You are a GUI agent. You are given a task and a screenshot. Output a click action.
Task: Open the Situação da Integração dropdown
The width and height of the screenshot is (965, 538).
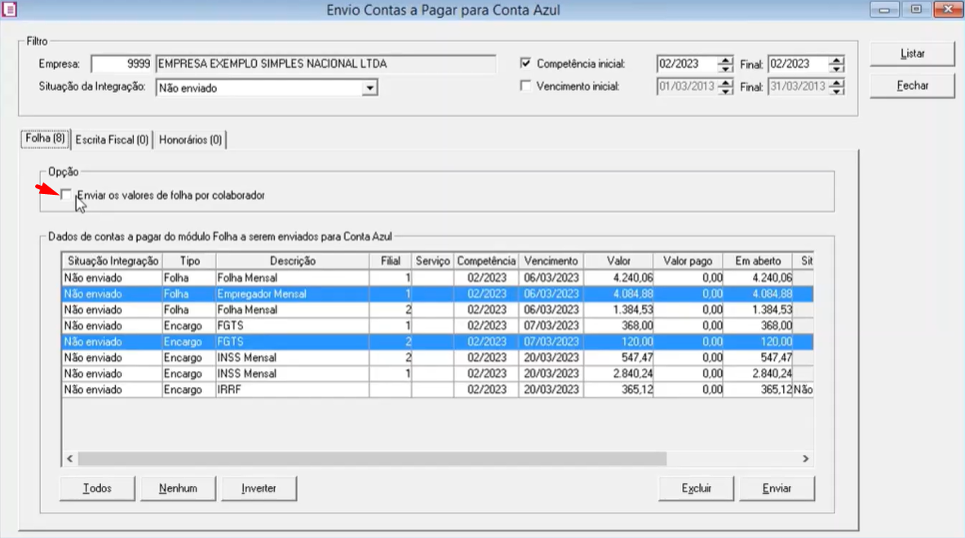(x=370, y=88)
